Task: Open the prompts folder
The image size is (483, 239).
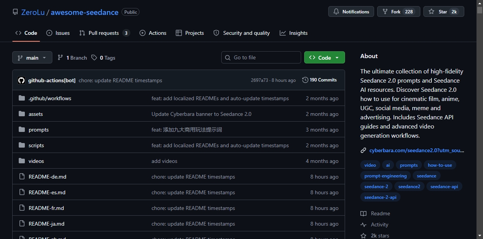Action: 39,130
